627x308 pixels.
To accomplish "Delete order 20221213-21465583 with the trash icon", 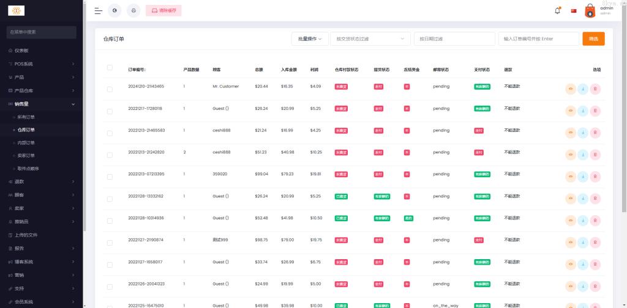I will coord(595,133).
